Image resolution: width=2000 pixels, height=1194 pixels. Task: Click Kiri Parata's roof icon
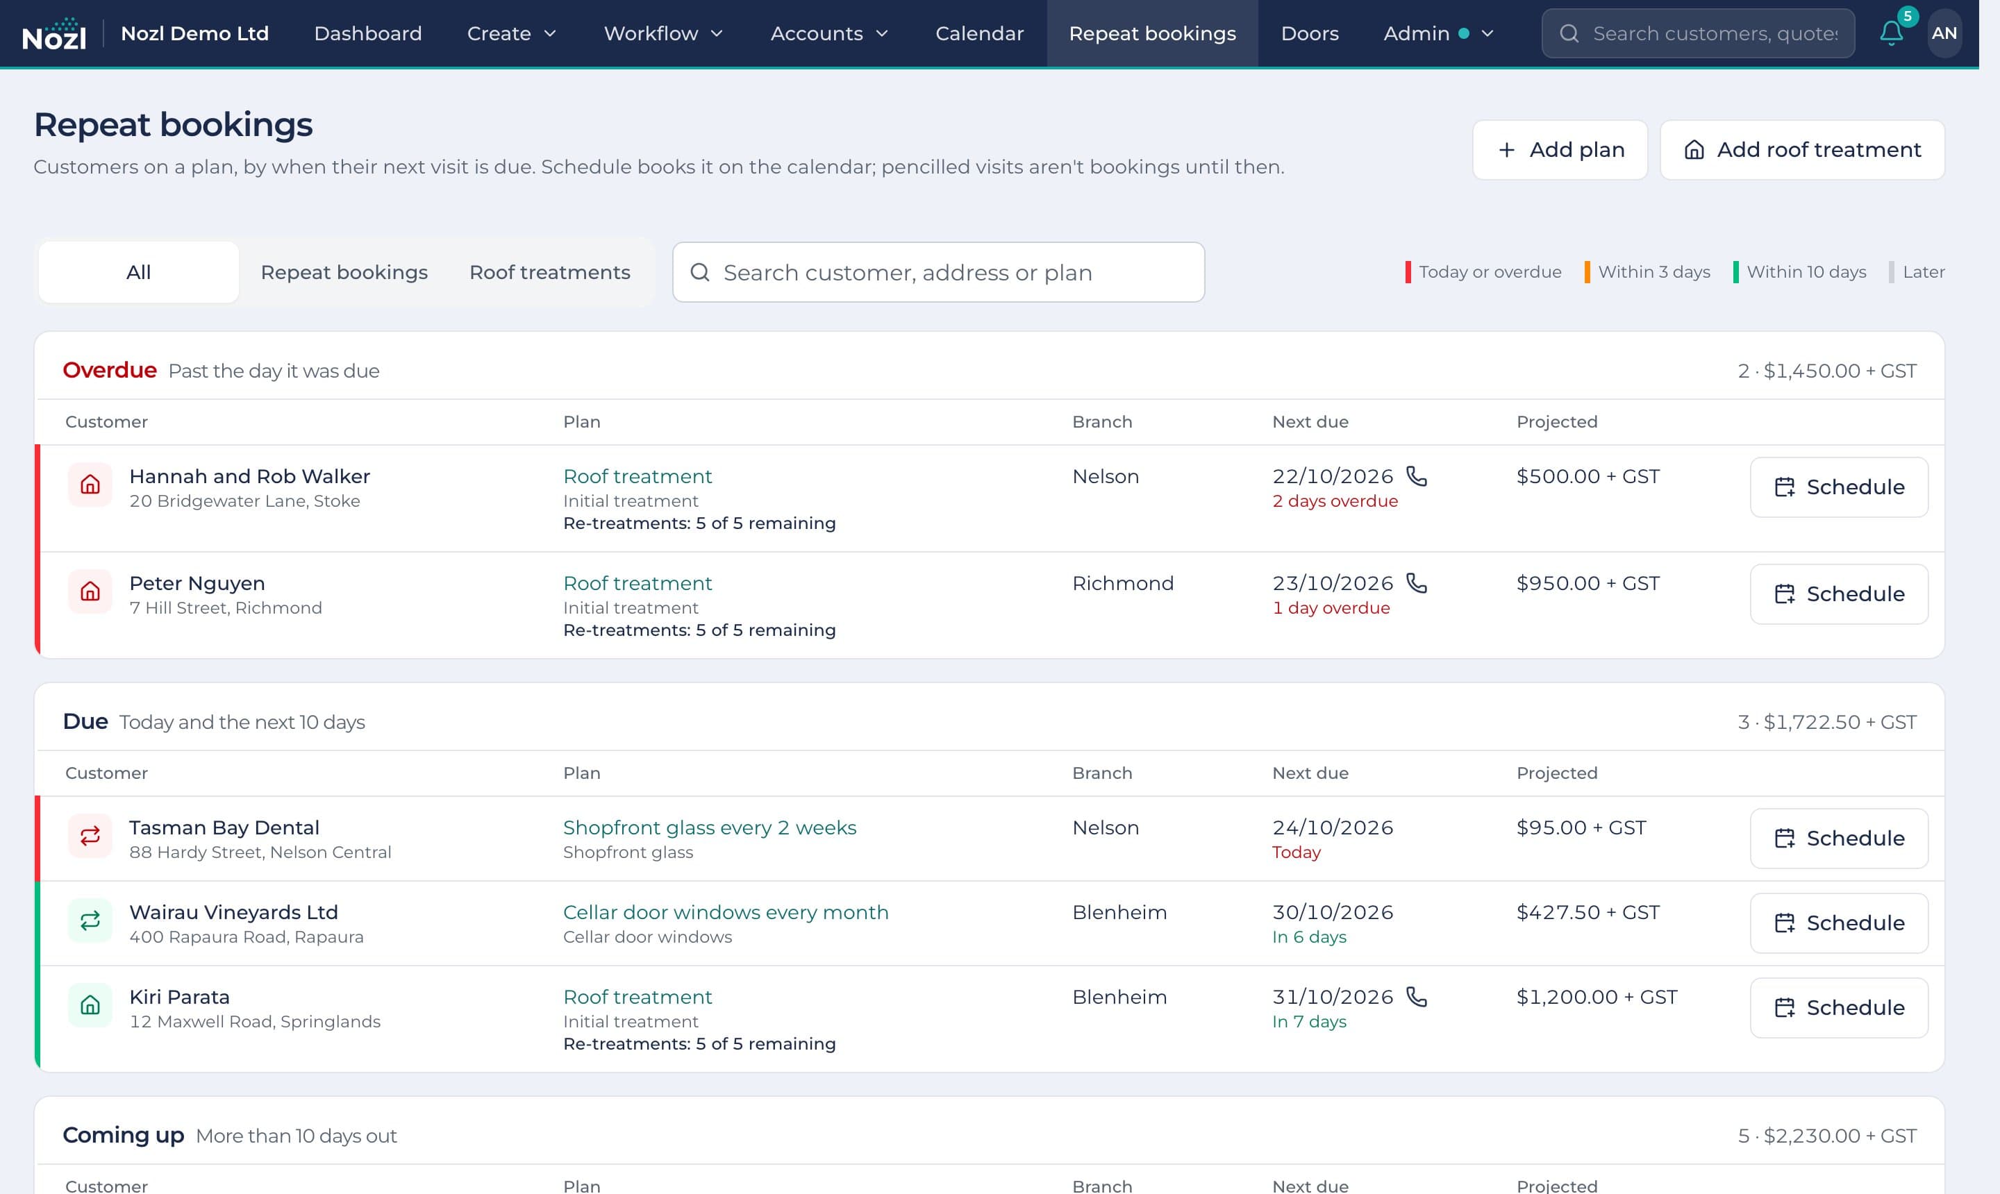pyautogui.click(x=90, y=1005)
